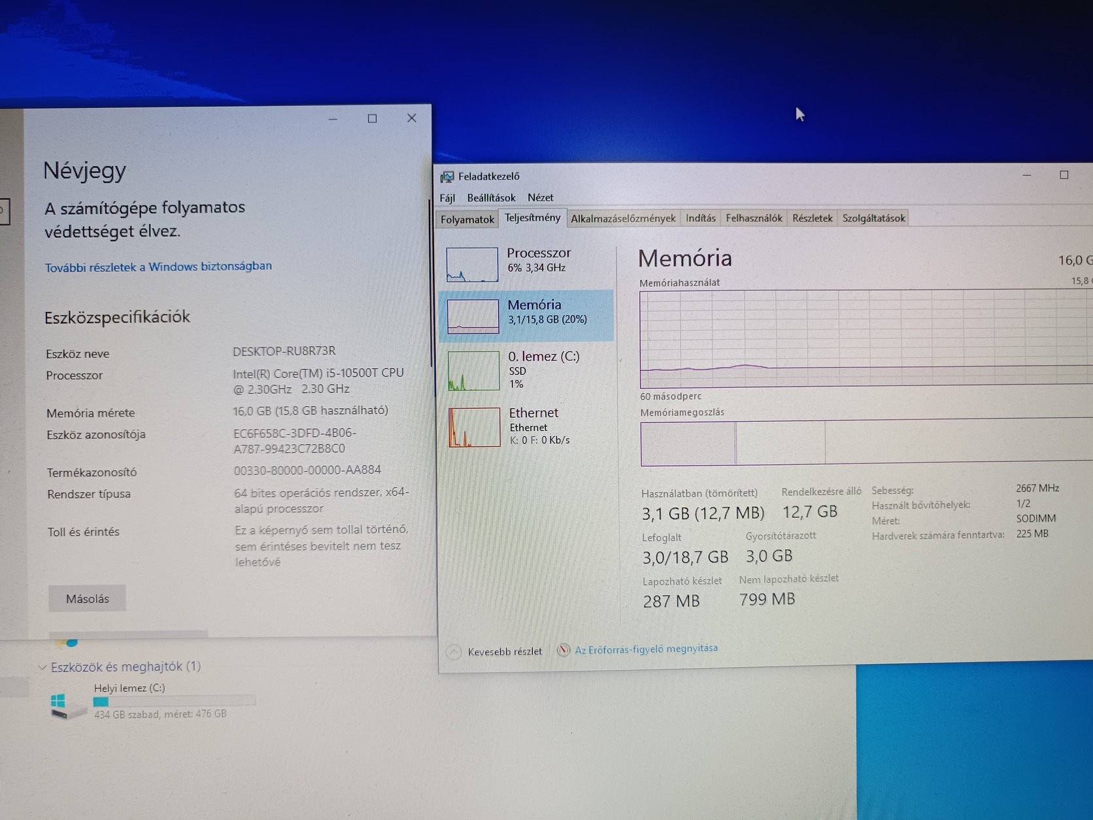Click the Eszközspecifikációk heading
Screen dimensions: 1093x820
pos(117,317)
